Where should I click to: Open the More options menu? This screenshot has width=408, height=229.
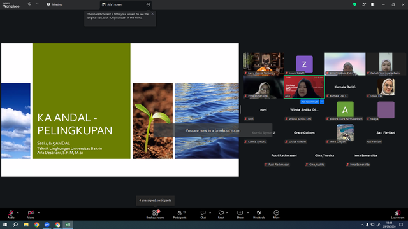click(276, 214)
